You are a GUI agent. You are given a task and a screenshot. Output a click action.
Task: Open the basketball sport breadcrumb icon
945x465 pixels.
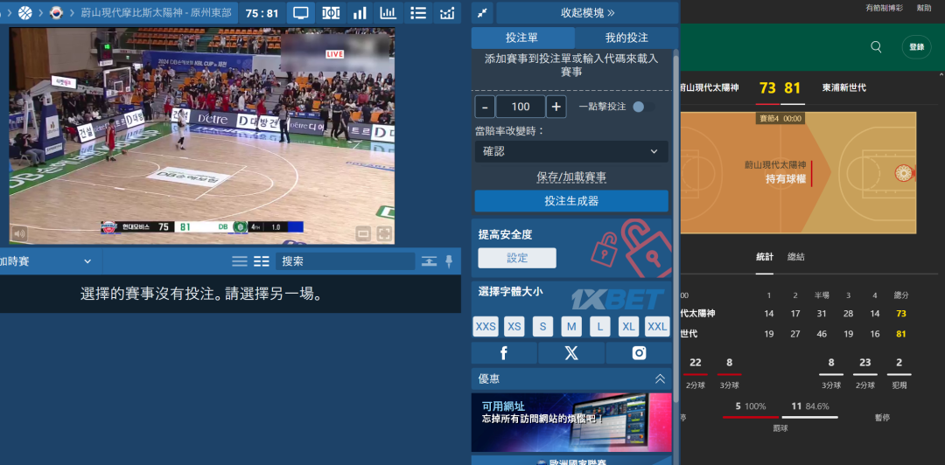25,12
